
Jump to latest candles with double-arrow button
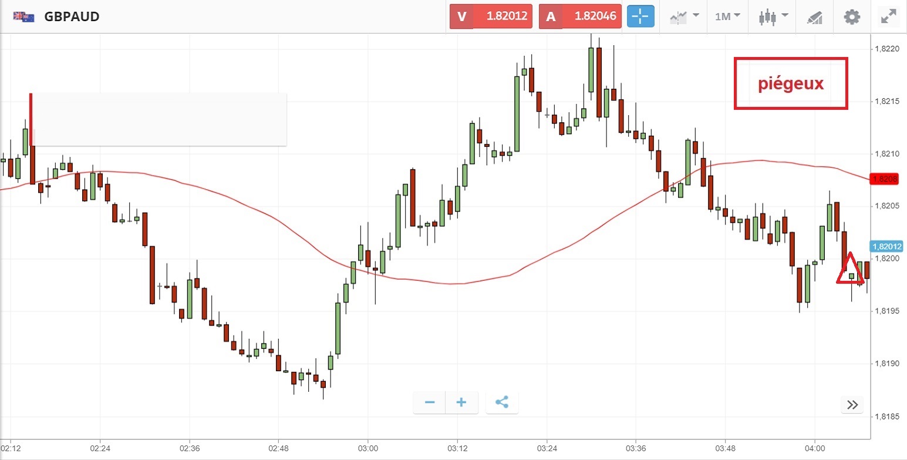(x=852, y=404)
